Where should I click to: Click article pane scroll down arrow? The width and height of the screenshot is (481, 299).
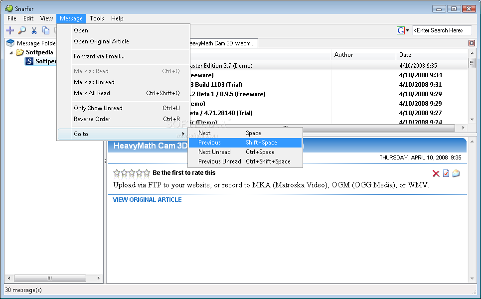(472, 279)
